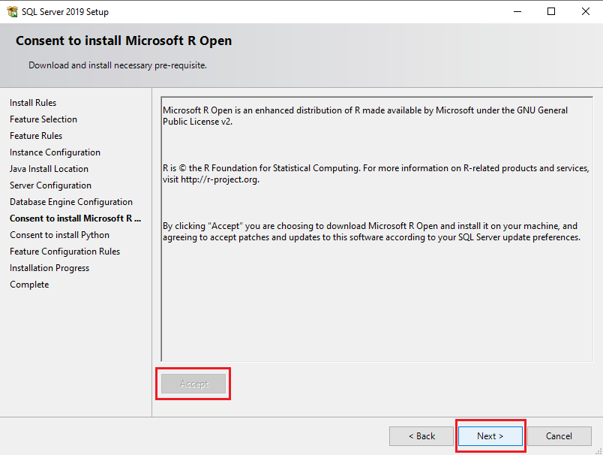Cancel the SQL Server setup
This screenshot has width=603, height=455.
(559, 435)
